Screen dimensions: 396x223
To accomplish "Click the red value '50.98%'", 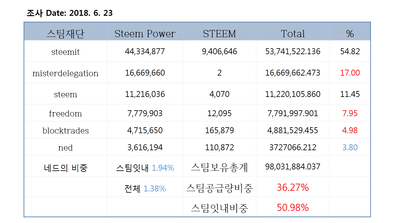I will [293, 208].
